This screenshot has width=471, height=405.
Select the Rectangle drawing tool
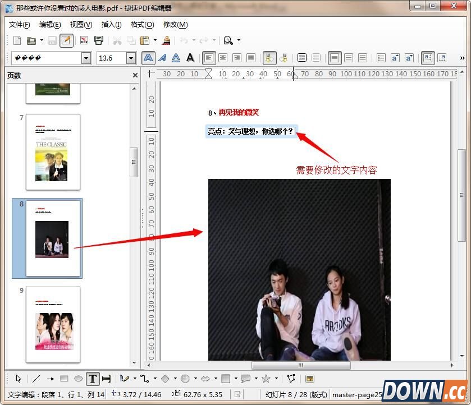64,379
